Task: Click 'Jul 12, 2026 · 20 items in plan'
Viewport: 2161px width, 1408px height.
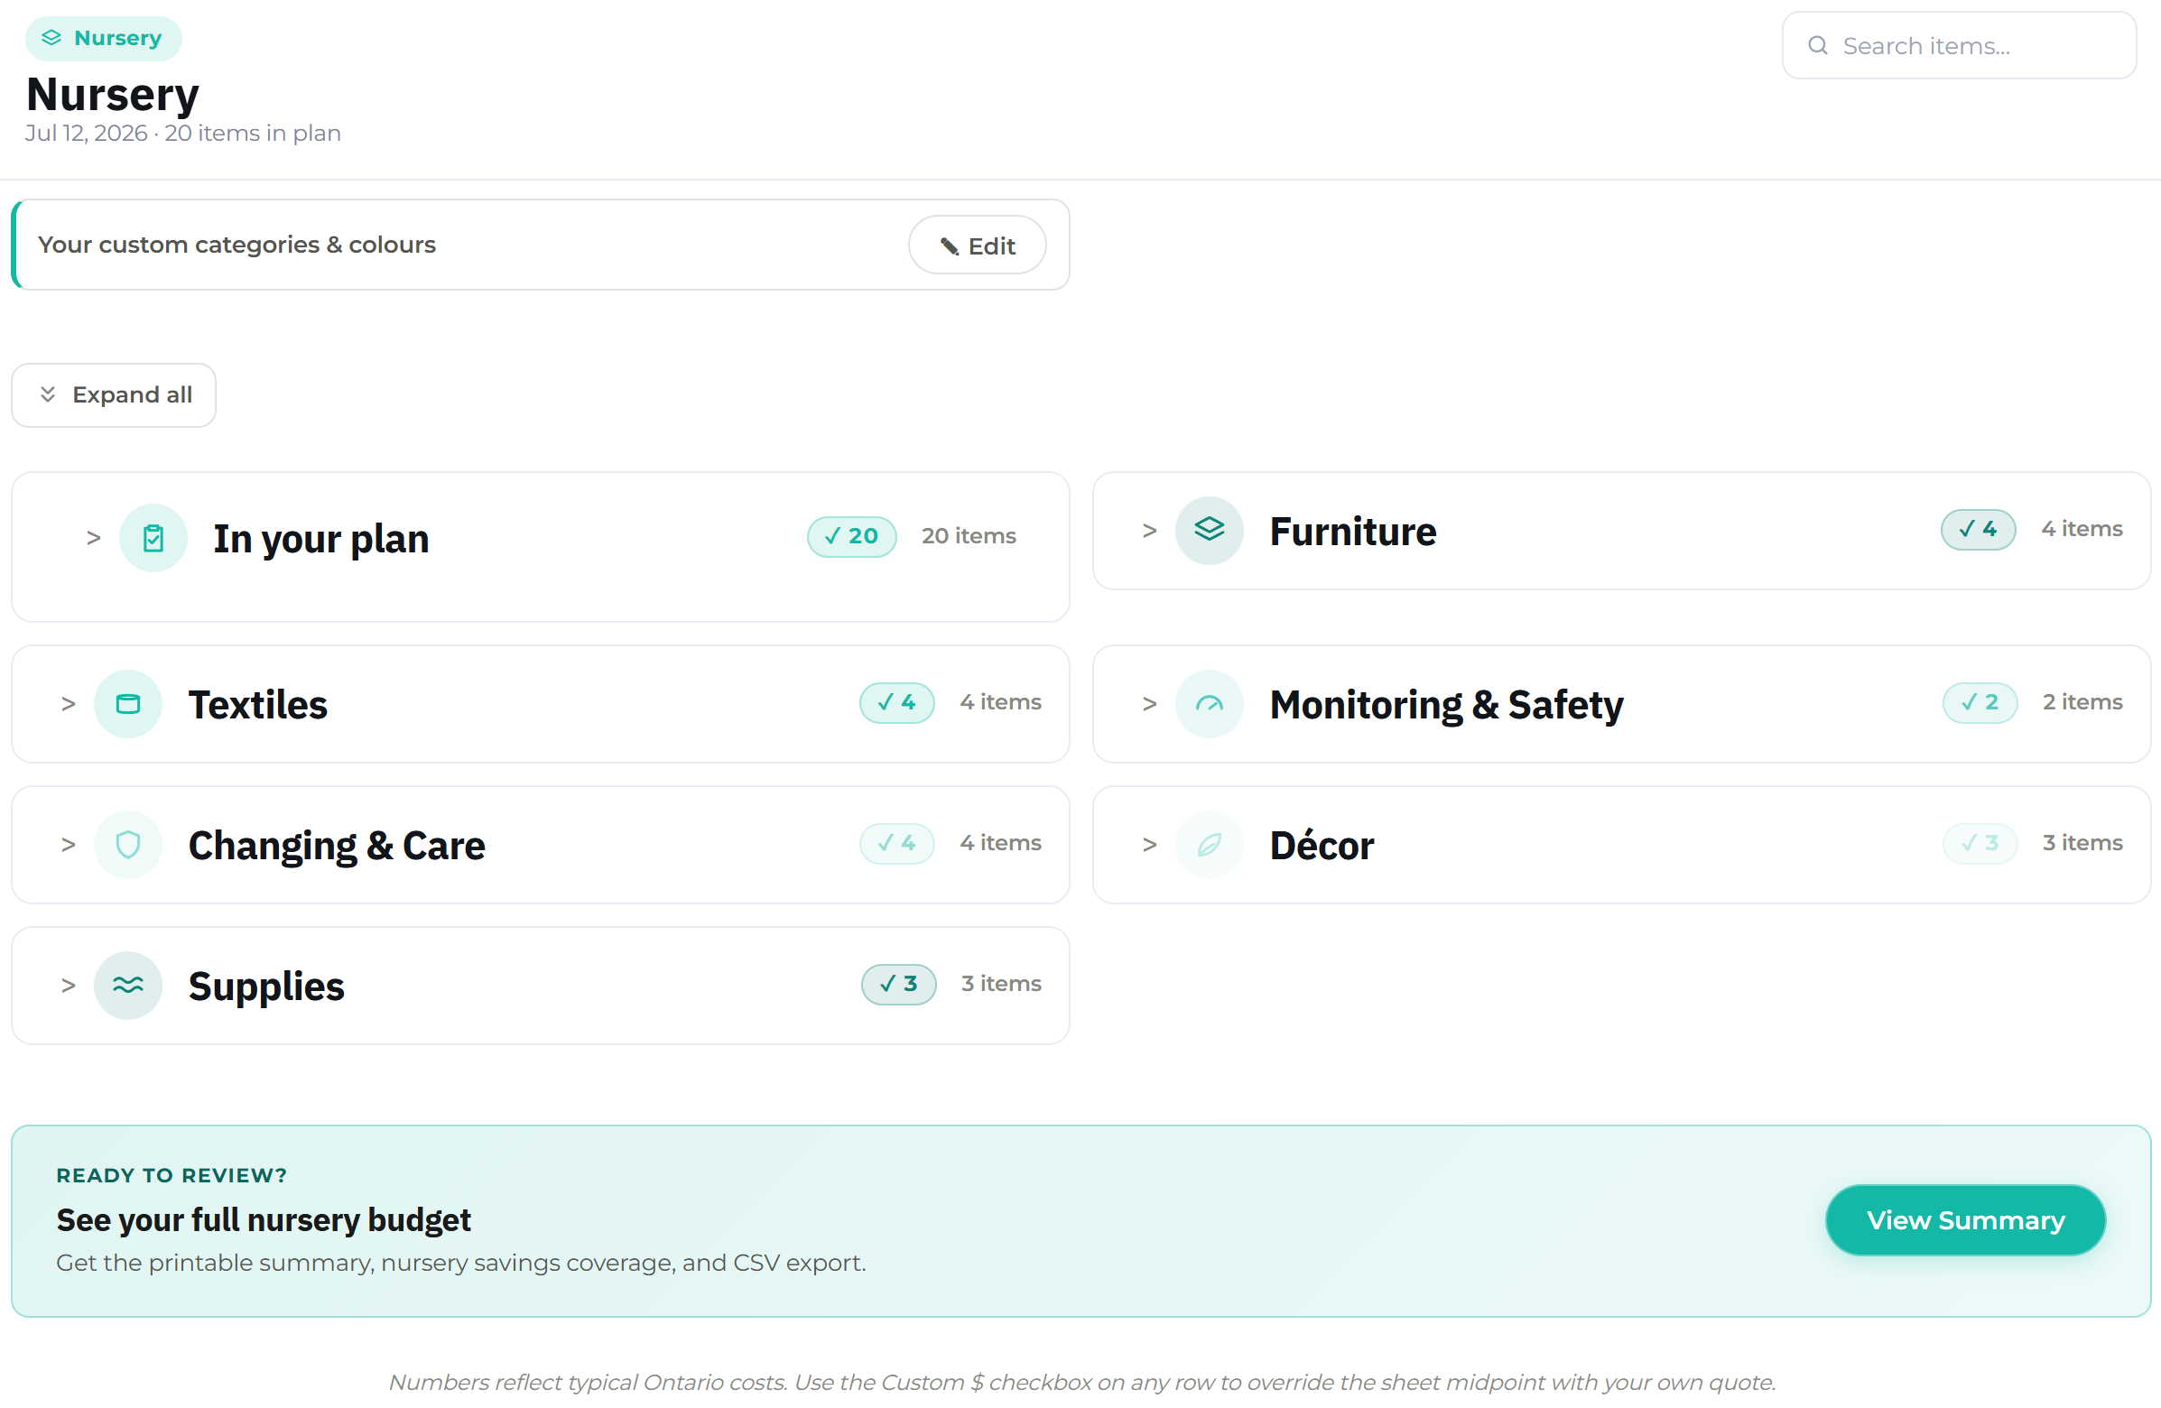Action: point(182,134)
